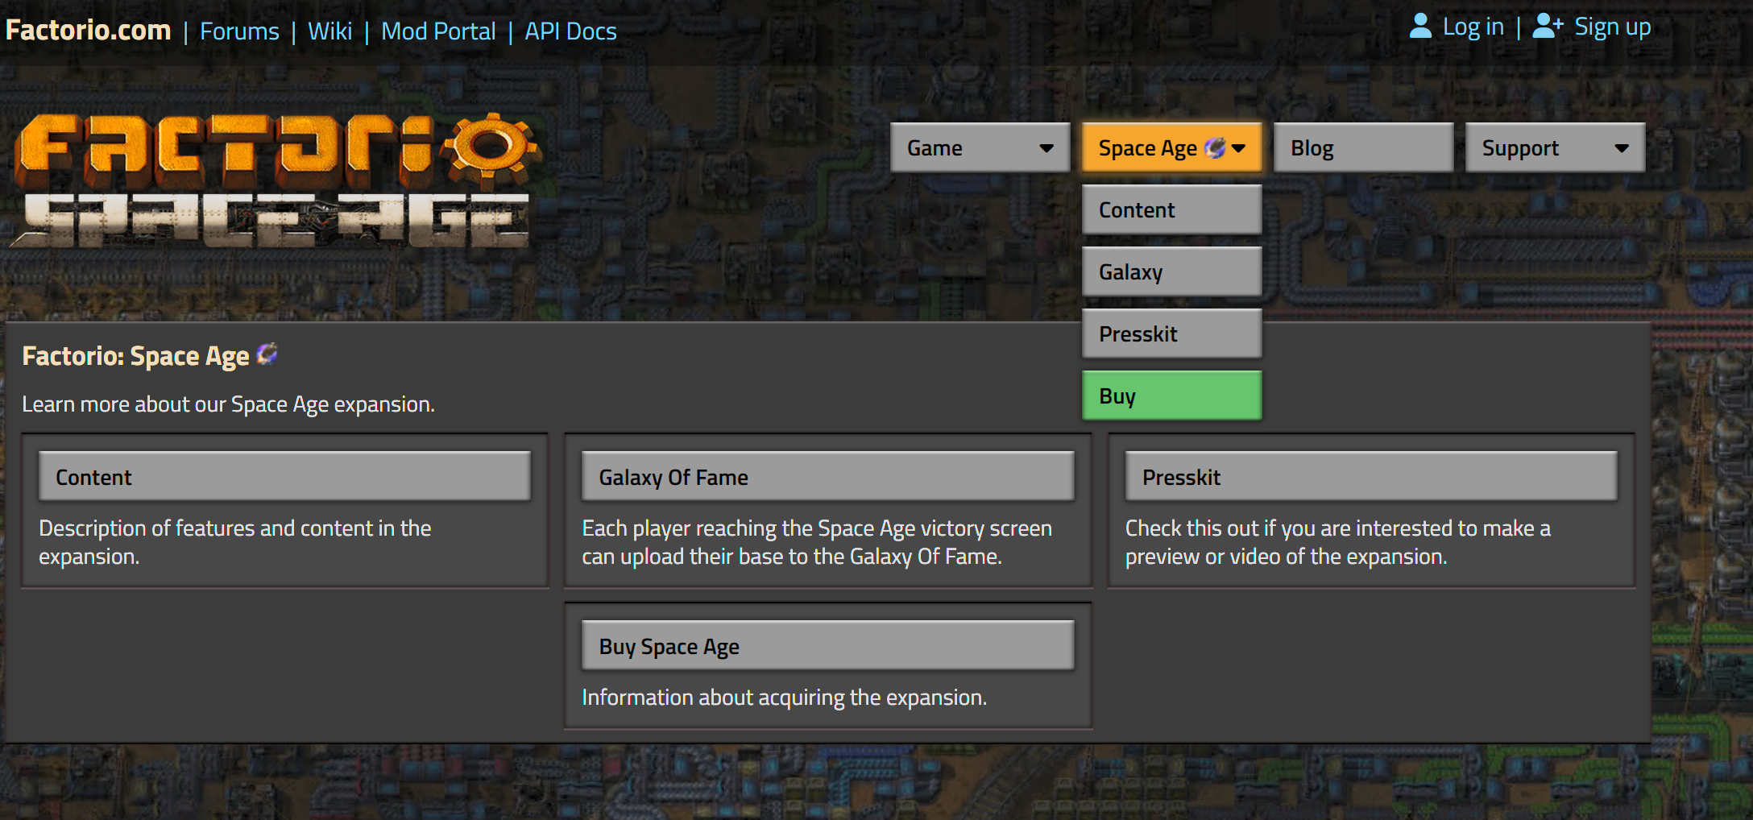Click planet icon beside Factorio: Space Age heading
Image resolution: width=1753 pixels, height=820 pixels.
point(267,354)
